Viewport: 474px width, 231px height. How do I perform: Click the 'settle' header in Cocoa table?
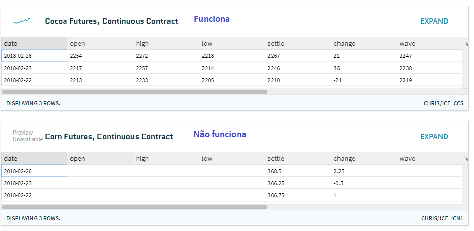coord(298,44)
